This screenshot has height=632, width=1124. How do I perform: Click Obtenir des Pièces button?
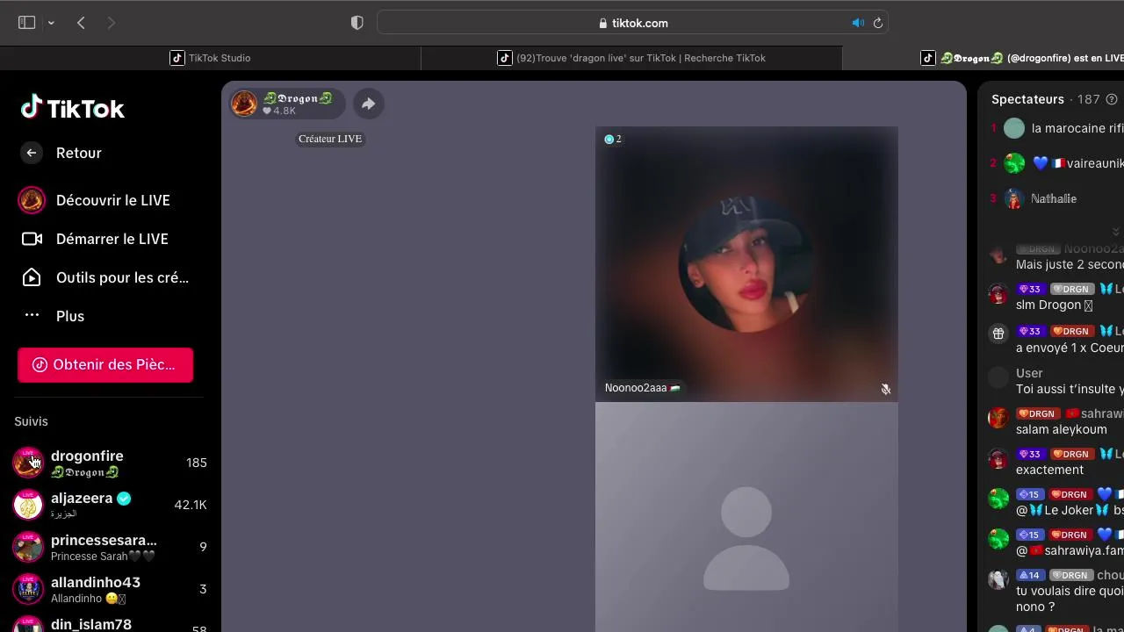pos(105,365)
